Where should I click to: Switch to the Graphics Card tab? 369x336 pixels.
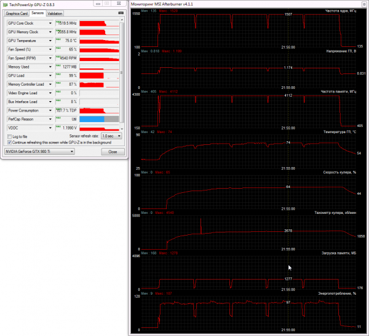pos(17,14)
